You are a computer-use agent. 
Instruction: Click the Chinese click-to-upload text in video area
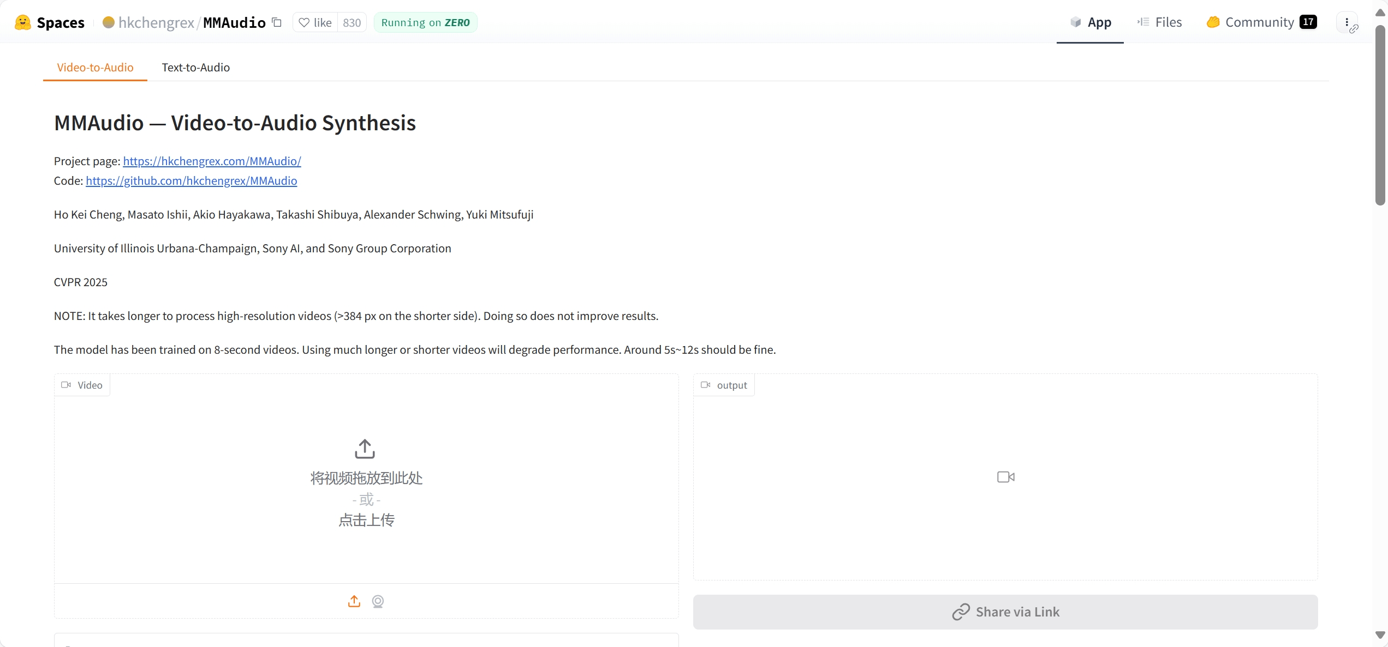pyautogui.click(x=366, y=520)
